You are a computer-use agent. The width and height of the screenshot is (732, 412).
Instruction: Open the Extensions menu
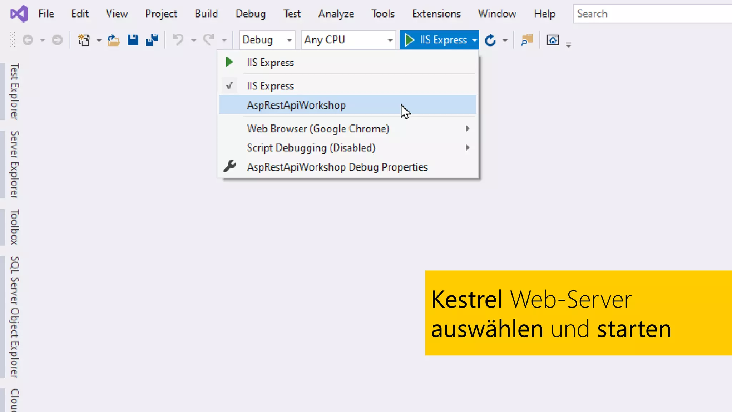pos(436,14)
